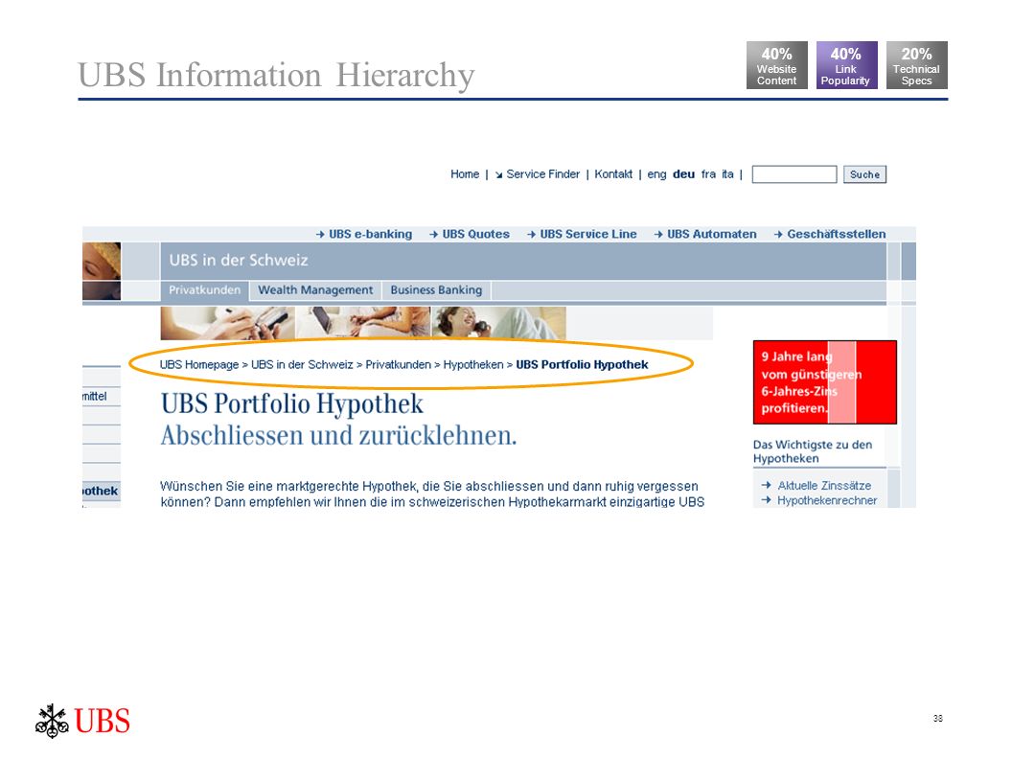Switch language to ita

(727, 174)
